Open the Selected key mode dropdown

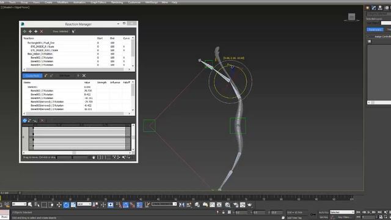(342, 212)
